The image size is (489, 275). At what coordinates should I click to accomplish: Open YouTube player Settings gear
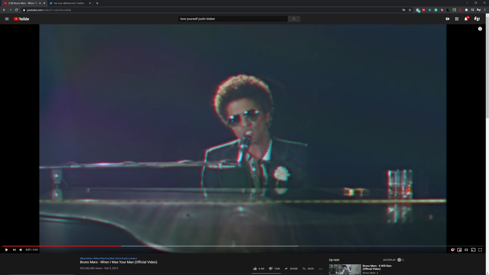click(x=452, y=250)
